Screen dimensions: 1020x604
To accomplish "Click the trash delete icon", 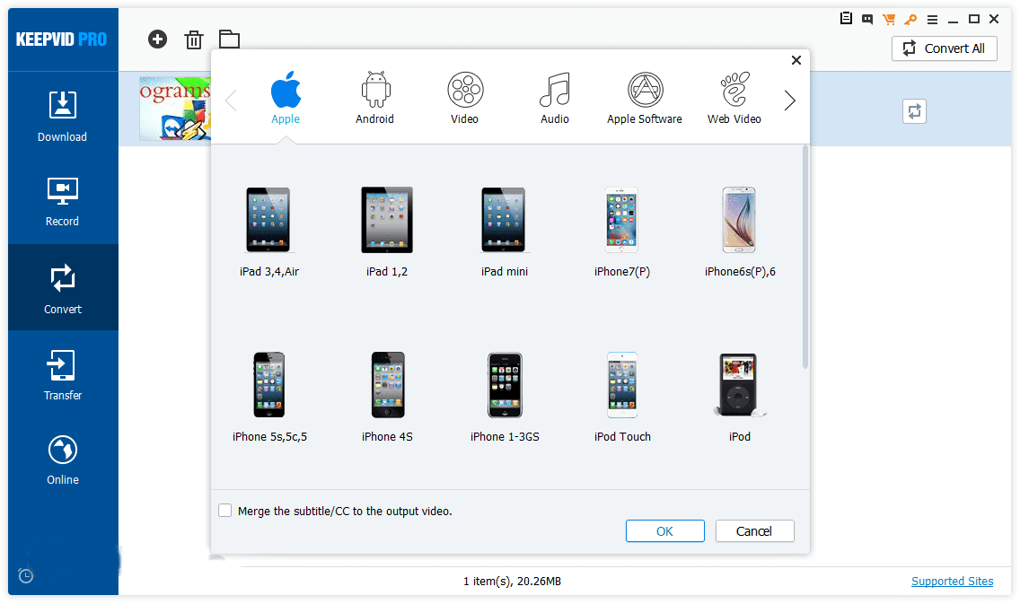I will pos(193,39).
